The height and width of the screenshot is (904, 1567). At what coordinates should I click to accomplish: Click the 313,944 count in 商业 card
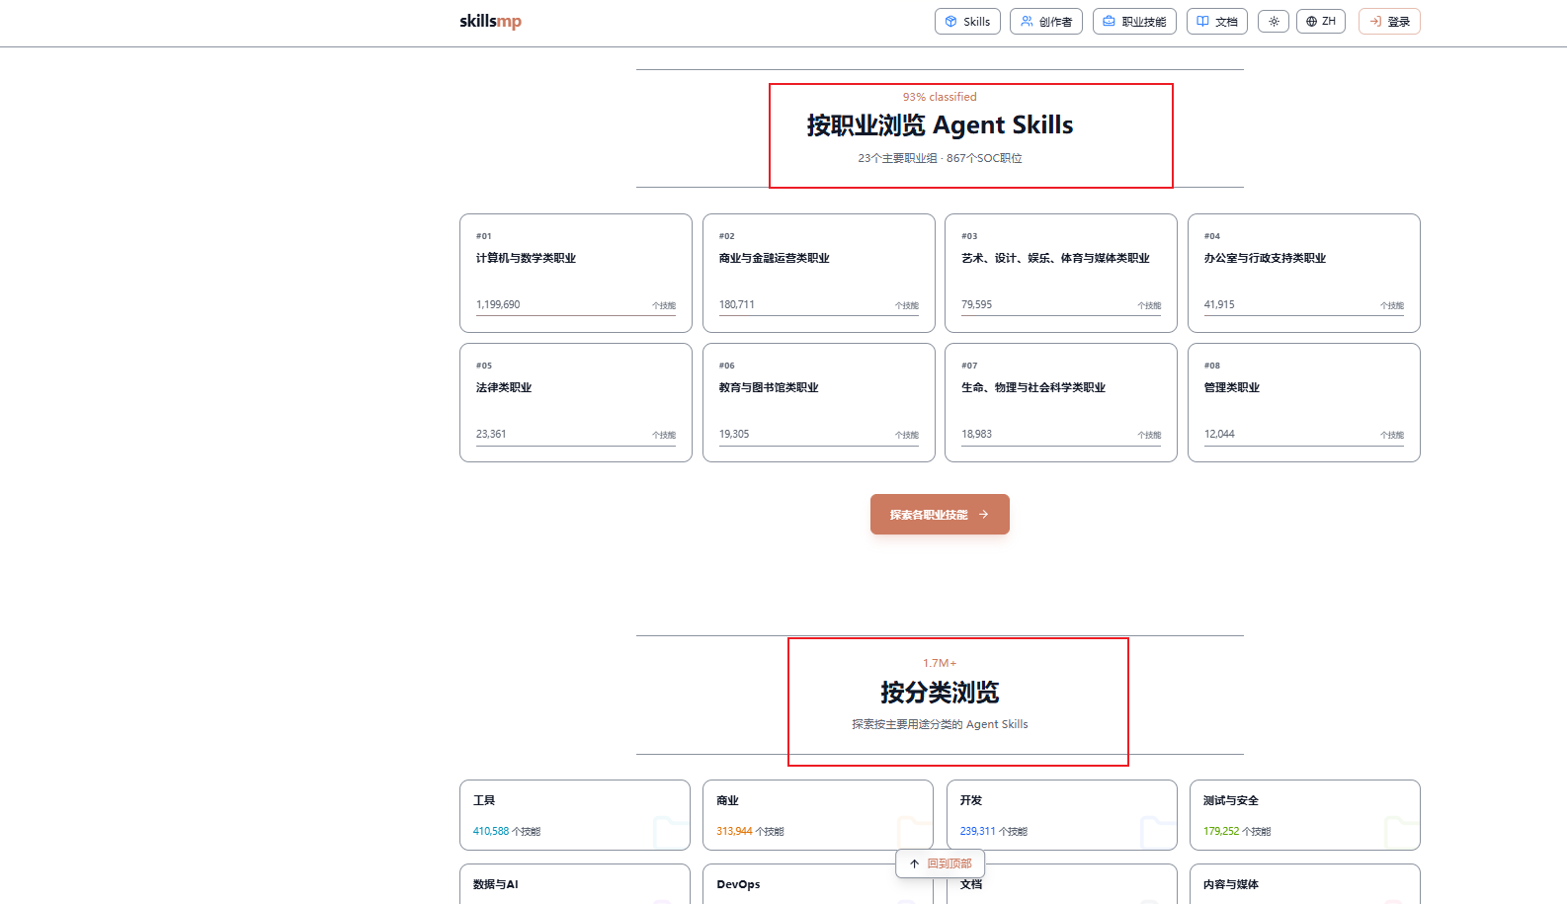(x=734, y=831)
